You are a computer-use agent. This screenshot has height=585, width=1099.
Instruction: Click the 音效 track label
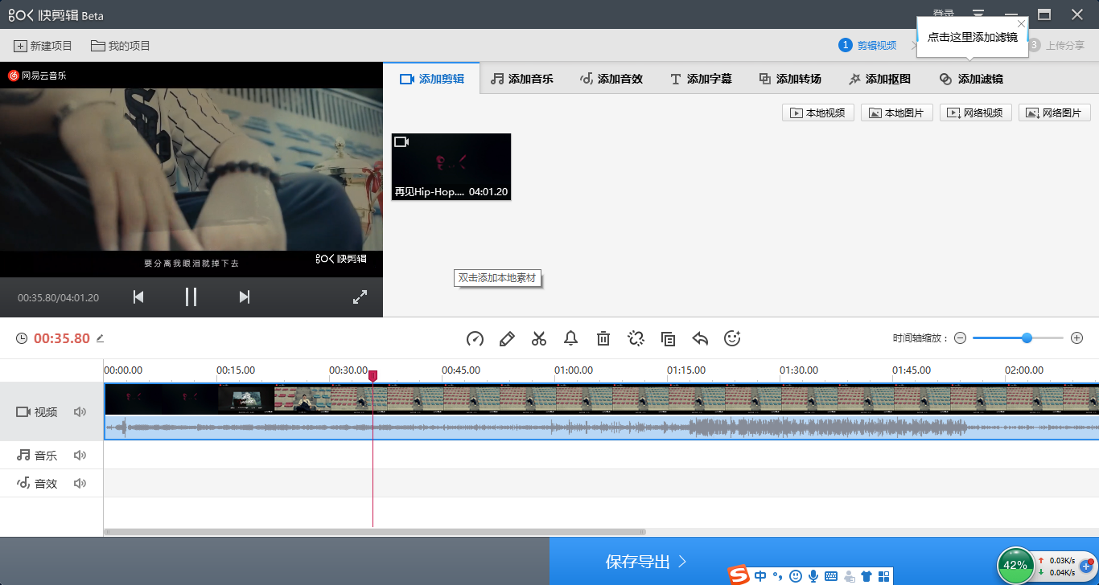(46, 483)
